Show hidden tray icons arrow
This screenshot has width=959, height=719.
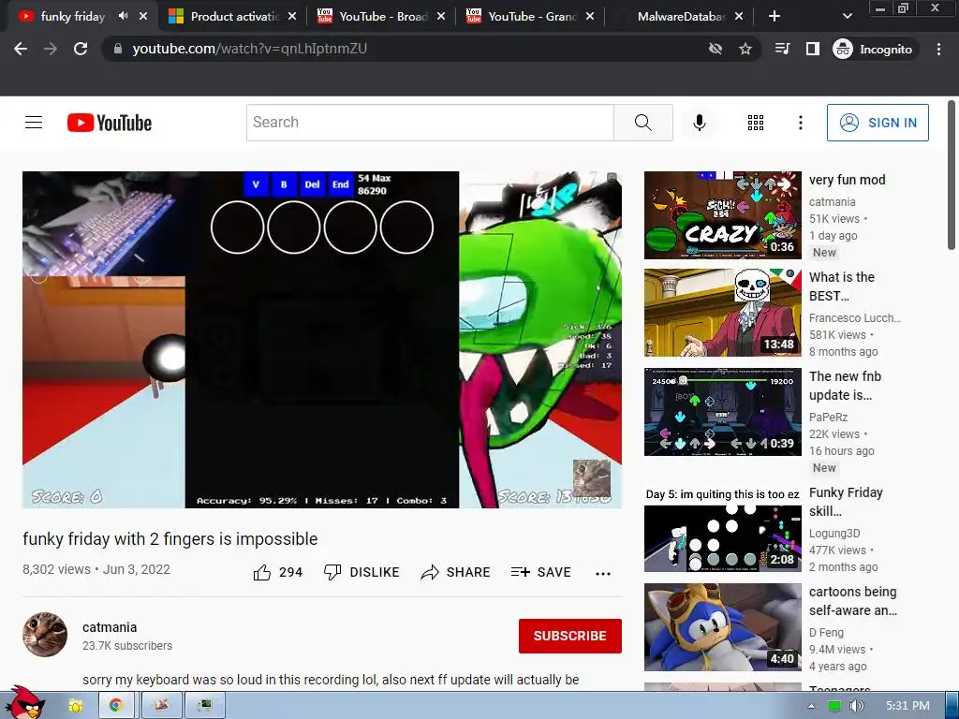tap(811, 706)
